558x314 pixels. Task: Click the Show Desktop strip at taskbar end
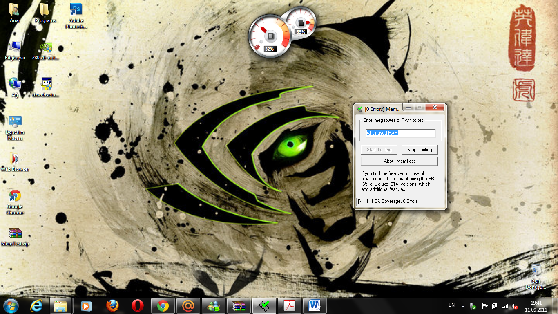coord(555,306)
